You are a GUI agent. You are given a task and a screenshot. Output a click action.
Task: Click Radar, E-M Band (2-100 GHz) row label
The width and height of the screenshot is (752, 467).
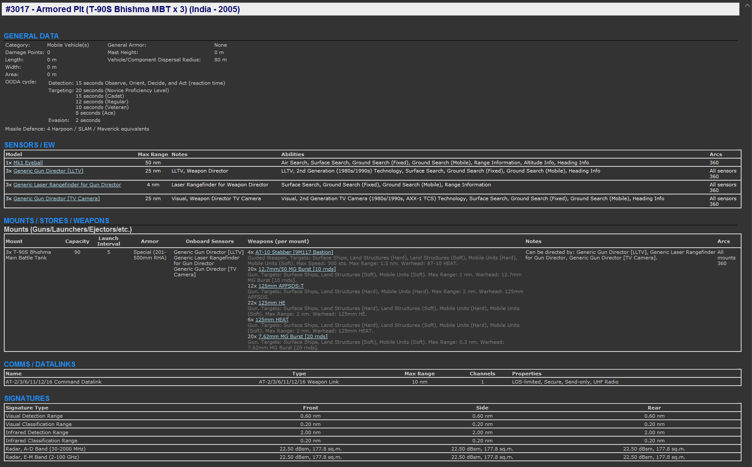(42, 457)
